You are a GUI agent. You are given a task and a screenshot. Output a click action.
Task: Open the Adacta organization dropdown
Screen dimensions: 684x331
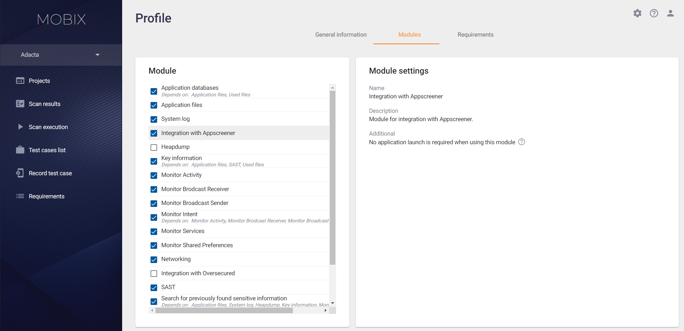61,55
